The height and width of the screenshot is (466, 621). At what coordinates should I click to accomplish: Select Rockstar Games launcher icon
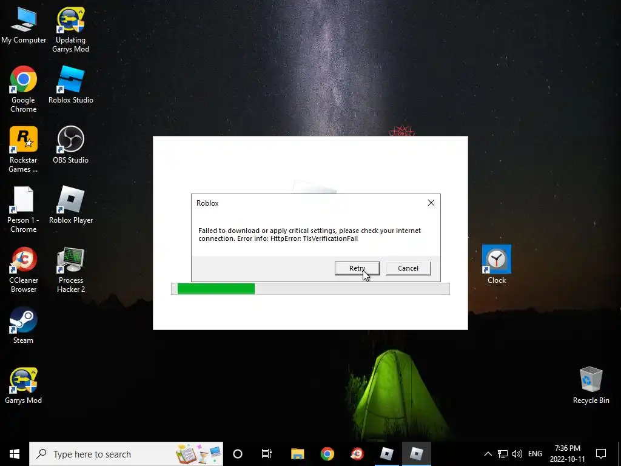(24, 150)
